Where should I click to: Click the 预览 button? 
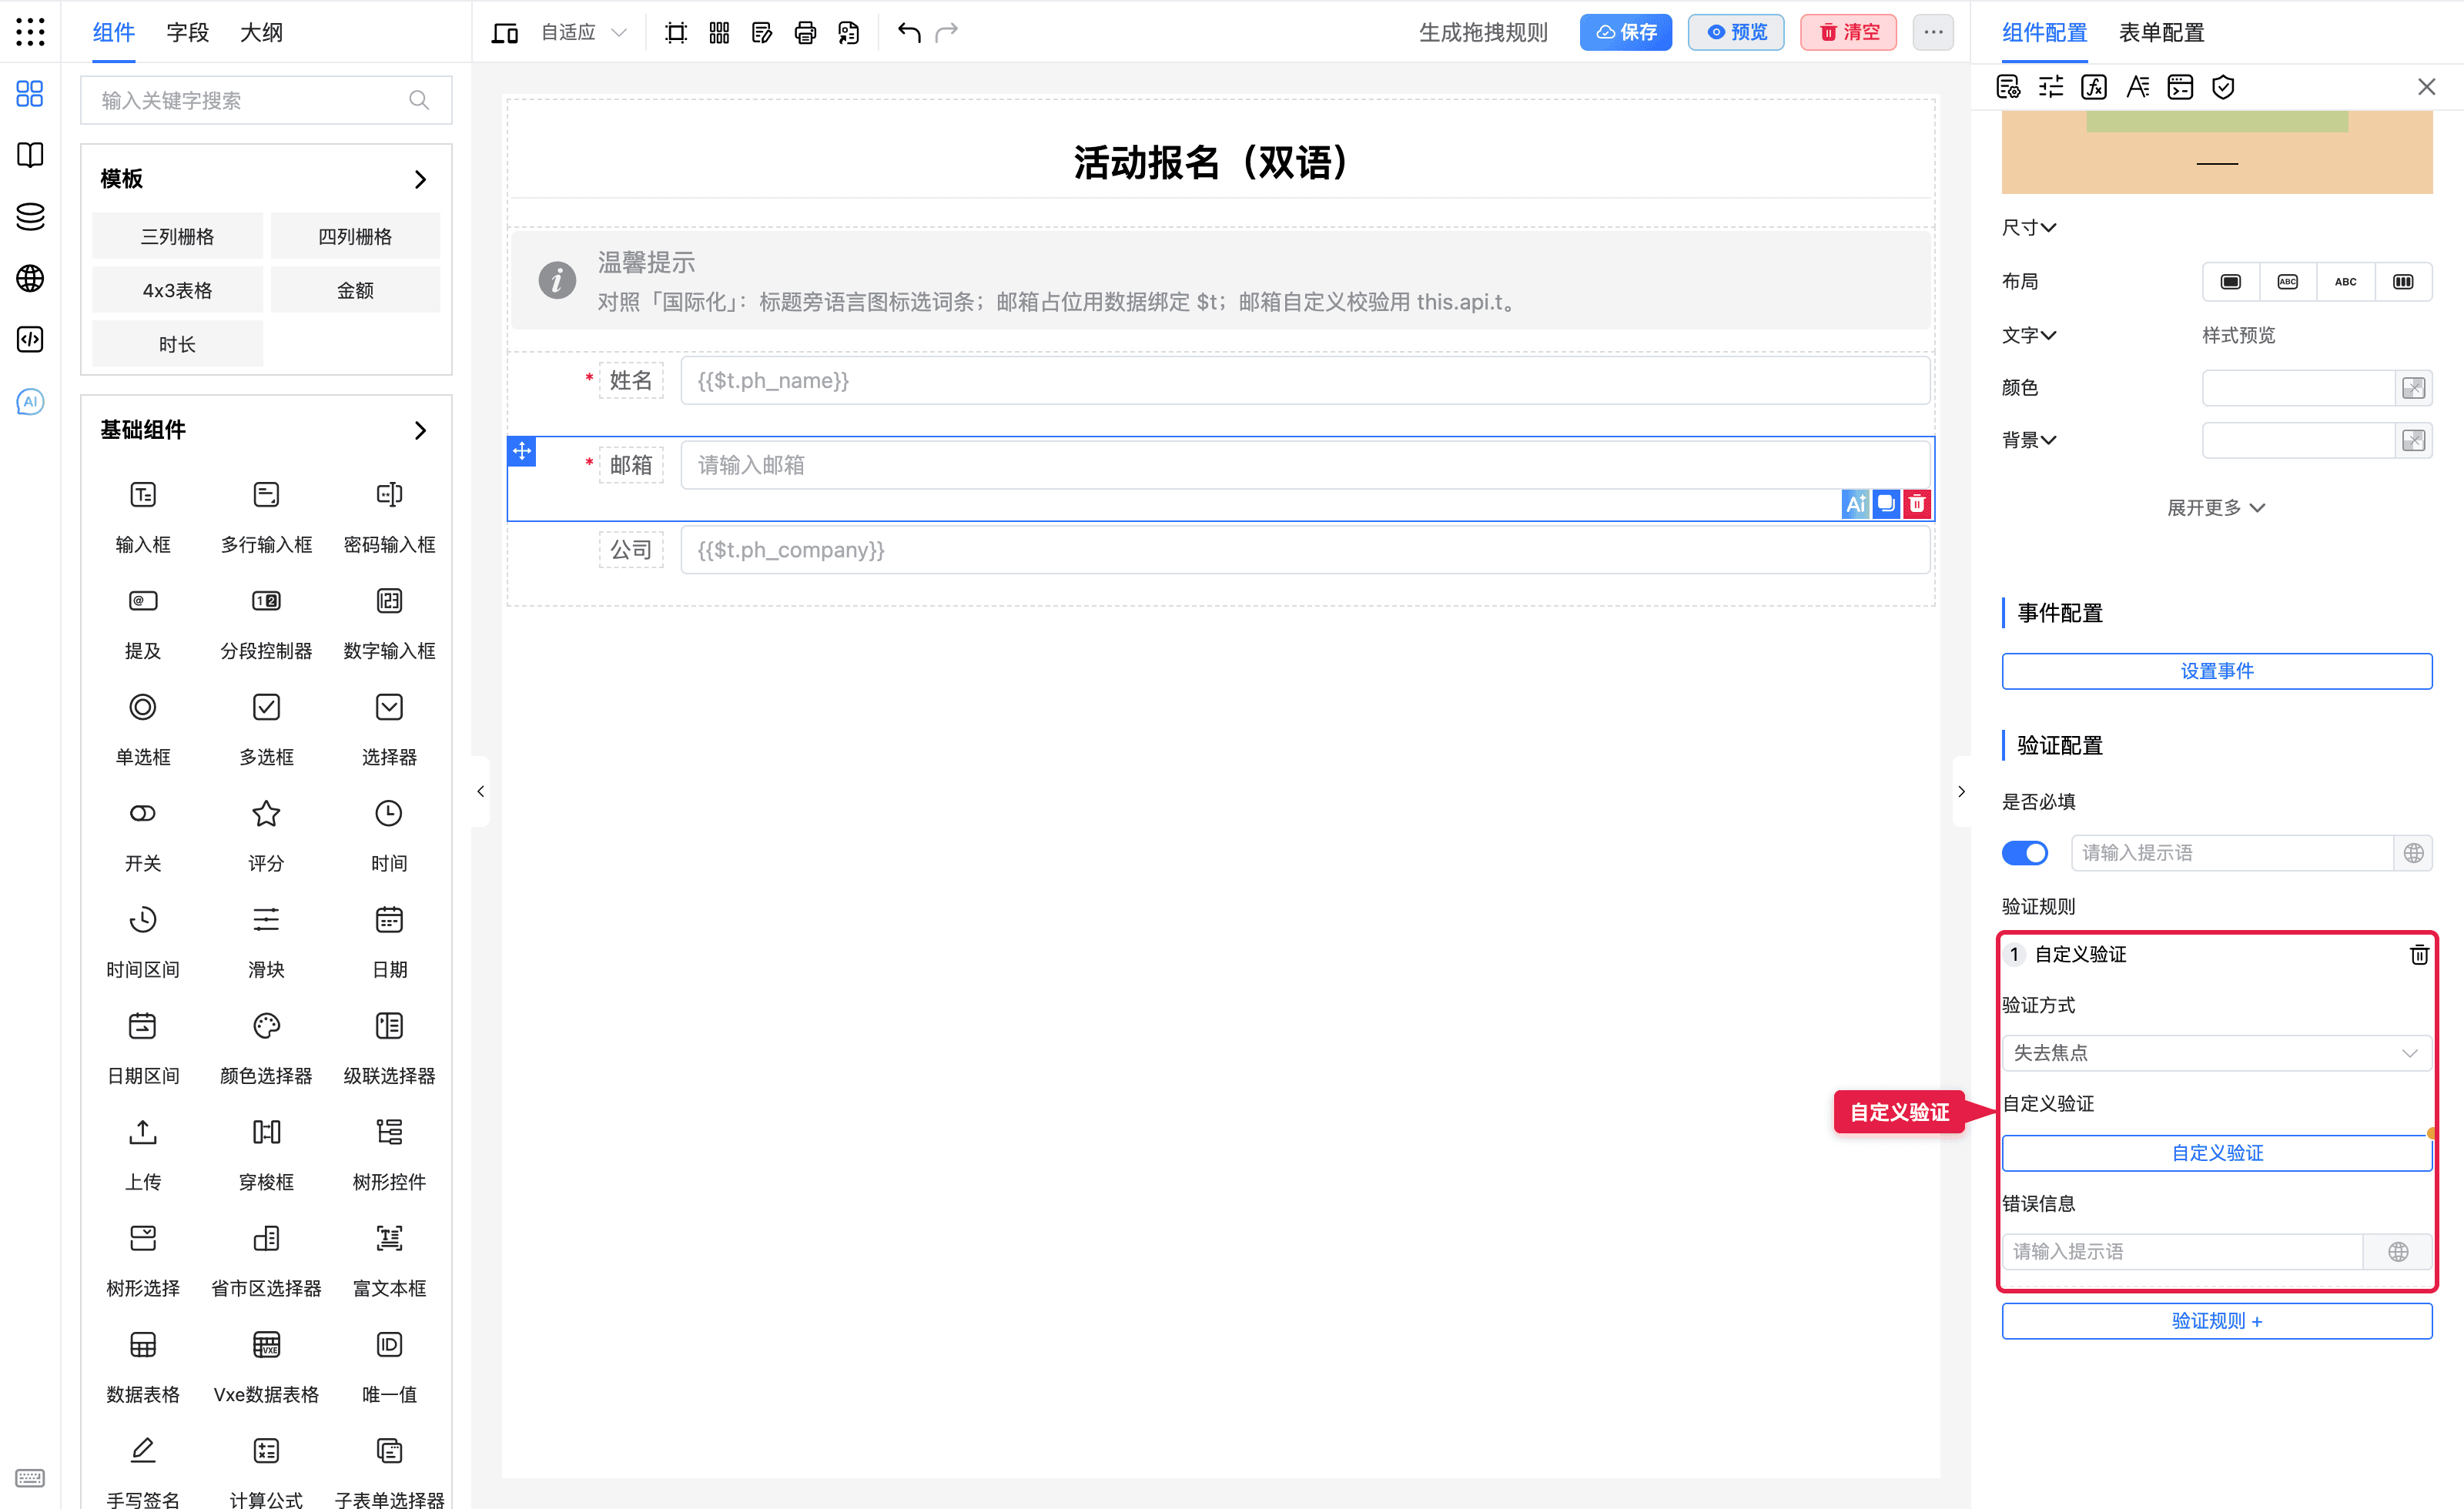1736,32
